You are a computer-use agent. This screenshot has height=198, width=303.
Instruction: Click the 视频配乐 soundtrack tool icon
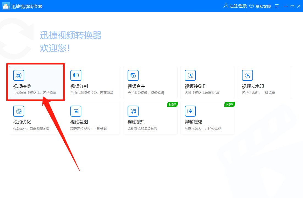click(x=133, y=111)
